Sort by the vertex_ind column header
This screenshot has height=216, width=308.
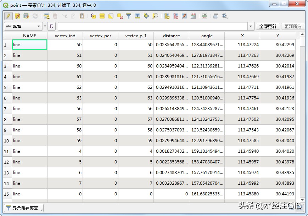[x=65, y=36]
